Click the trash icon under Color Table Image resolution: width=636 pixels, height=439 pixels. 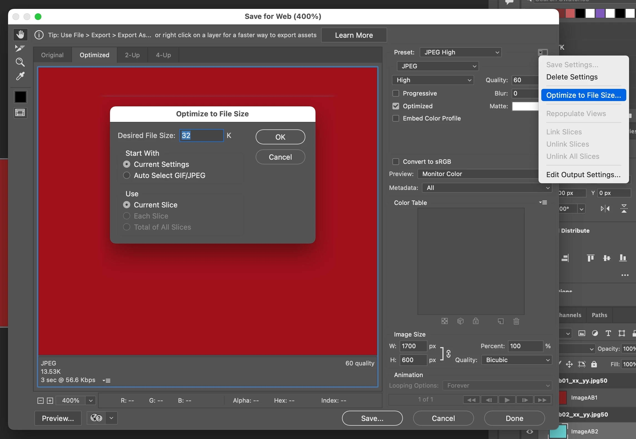516,321
